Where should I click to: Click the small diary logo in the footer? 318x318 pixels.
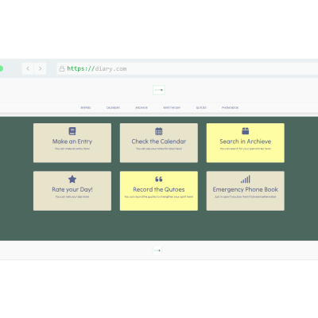pyautogui.click(x=157, y=250)
